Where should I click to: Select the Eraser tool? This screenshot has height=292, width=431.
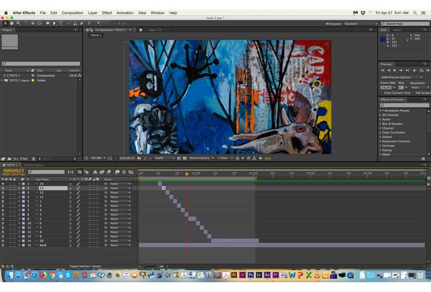(81, 24)
